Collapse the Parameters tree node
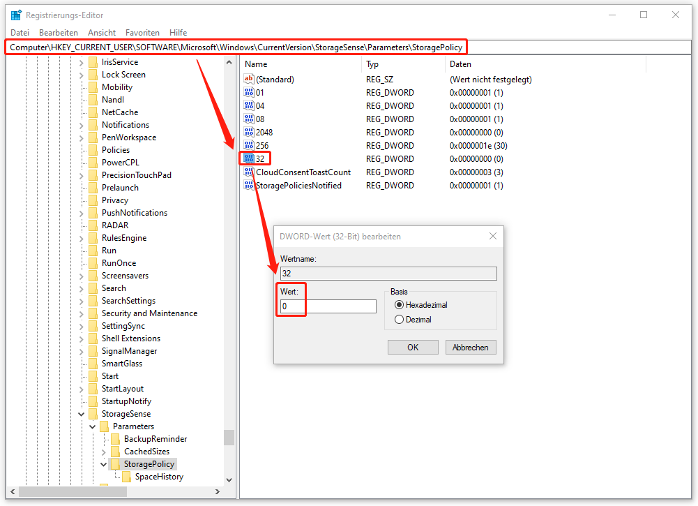Image resolution: width=698 pixels, height=506 pixels. click(x=92, y=426)
